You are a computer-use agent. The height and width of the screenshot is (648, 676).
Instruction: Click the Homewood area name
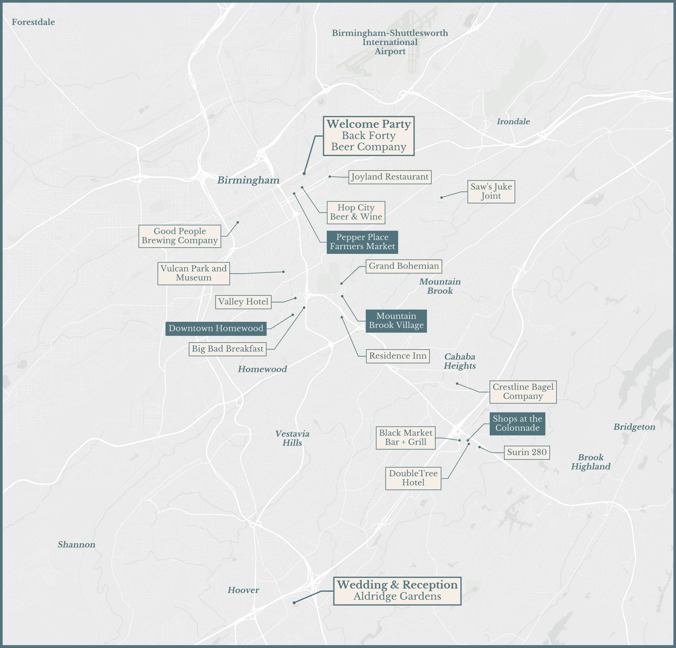pos(262,369)
